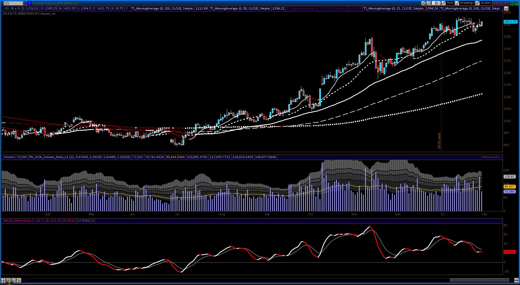Image resolution: width=520 pixels, height=285 pixels.
Task: Click the 200-period TS_MovingAverage legend label
Action: (x=162, y=8)
